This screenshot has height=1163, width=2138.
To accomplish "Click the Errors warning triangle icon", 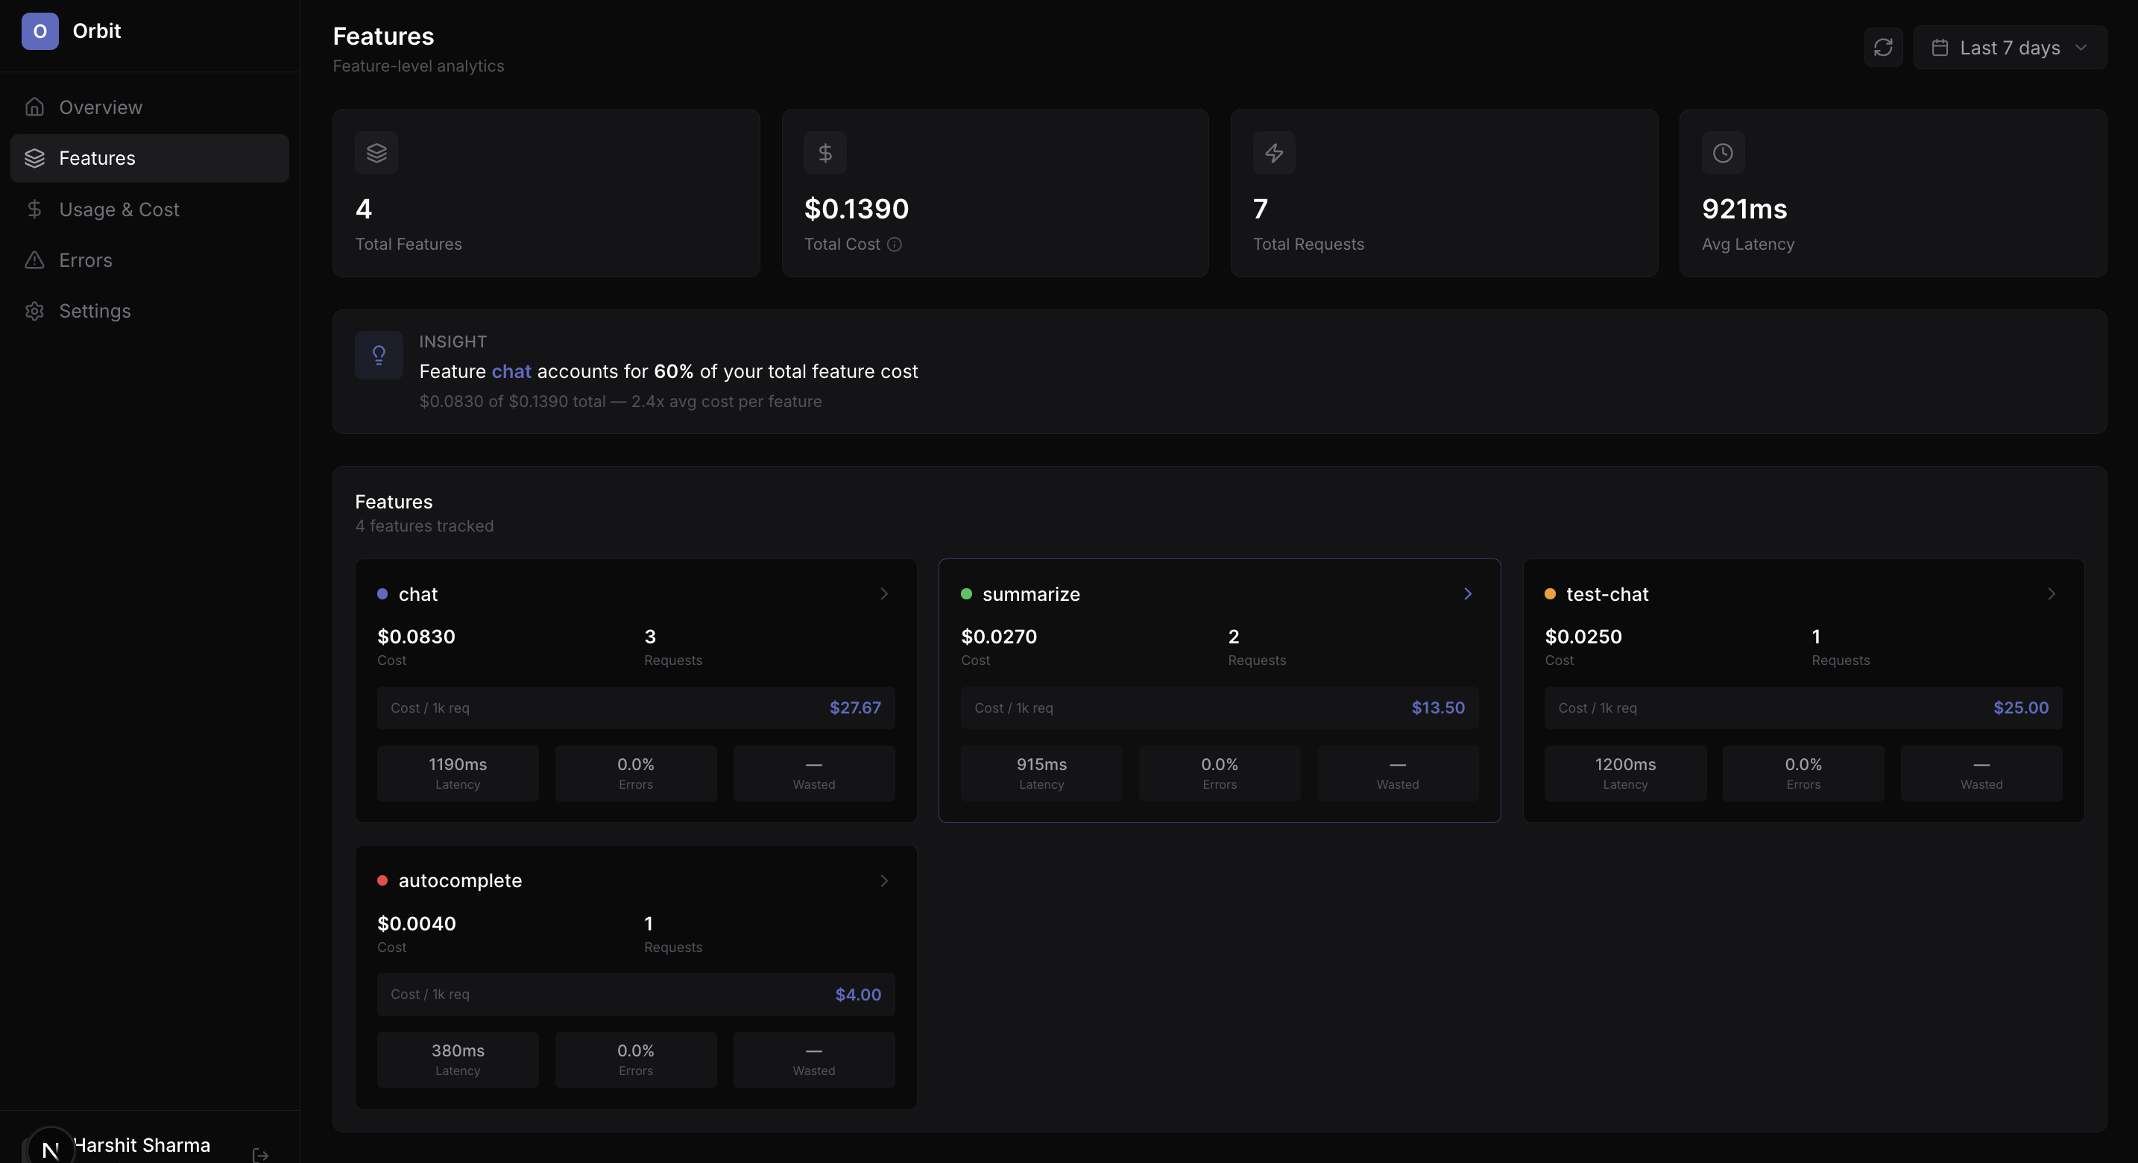I will pos(34,260).
